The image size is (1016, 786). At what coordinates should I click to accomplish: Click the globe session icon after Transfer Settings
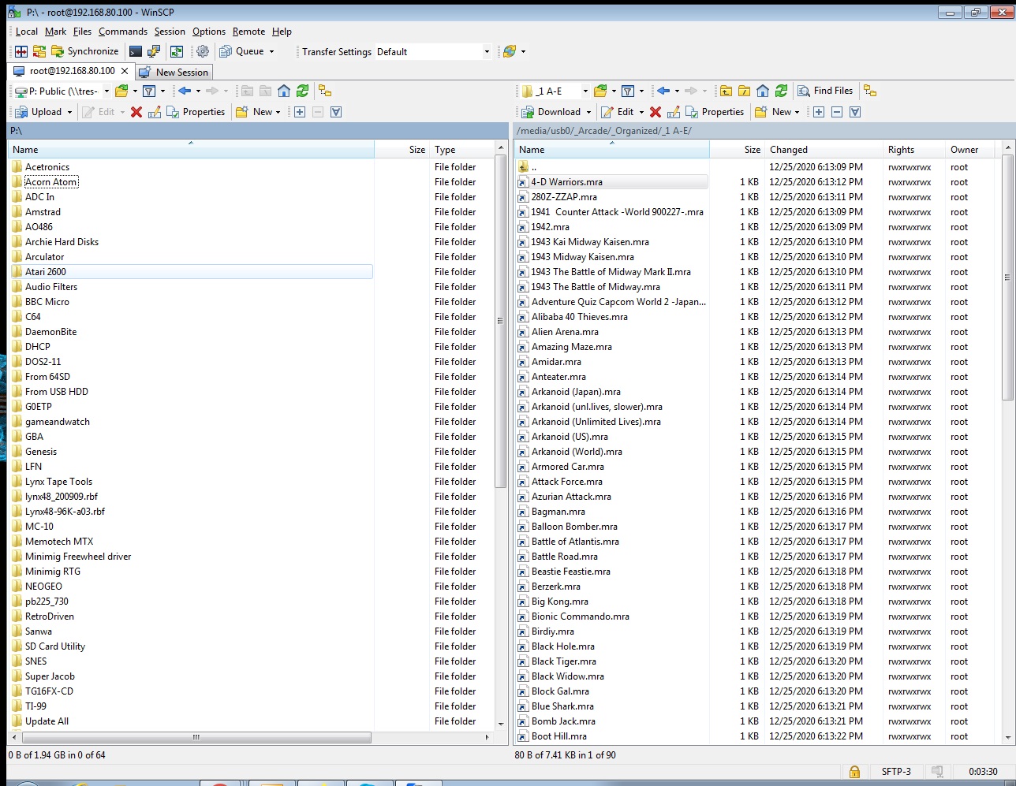(x=510, y=51)
